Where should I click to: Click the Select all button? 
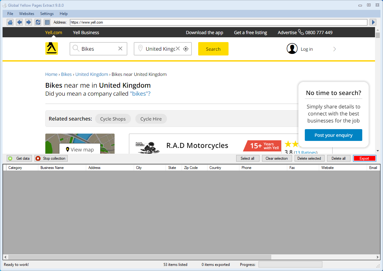tap(247, 158)
